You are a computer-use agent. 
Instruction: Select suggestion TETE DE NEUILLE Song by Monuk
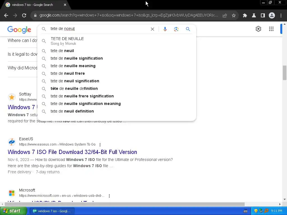pos(117,41)
